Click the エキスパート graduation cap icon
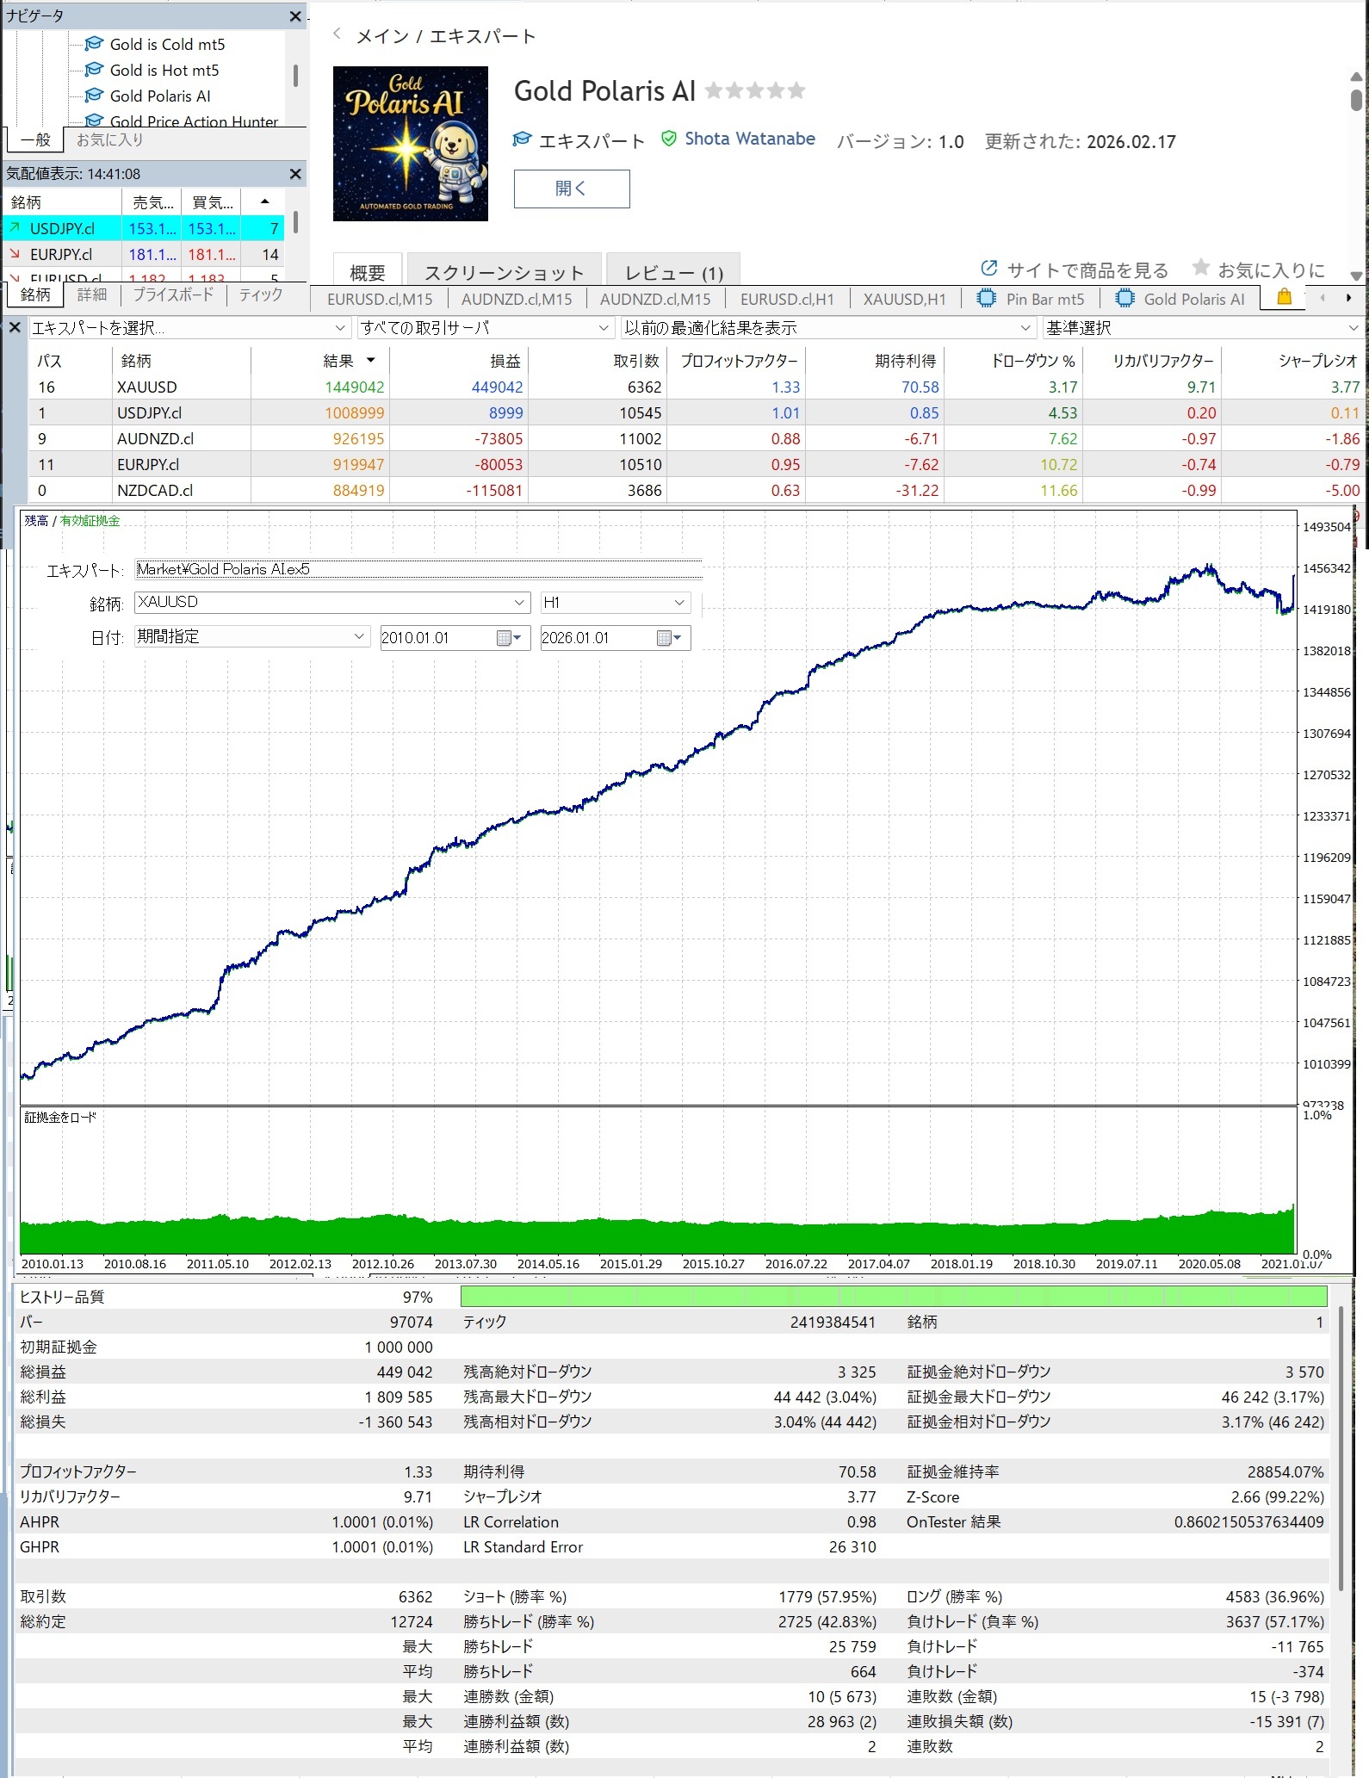 tap(522, 139)
